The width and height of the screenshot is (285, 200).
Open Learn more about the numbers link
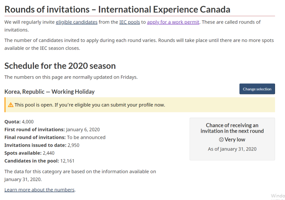40,190
